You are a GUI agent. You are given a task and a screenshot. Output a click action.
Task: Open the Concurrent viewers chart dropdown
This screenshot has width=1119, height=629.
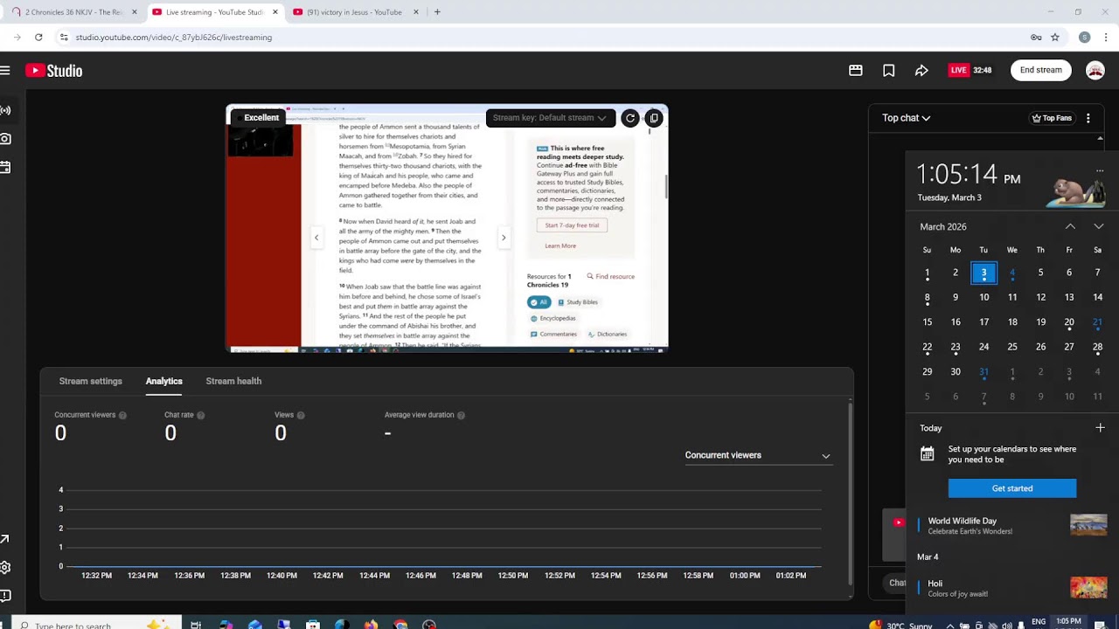757,455
